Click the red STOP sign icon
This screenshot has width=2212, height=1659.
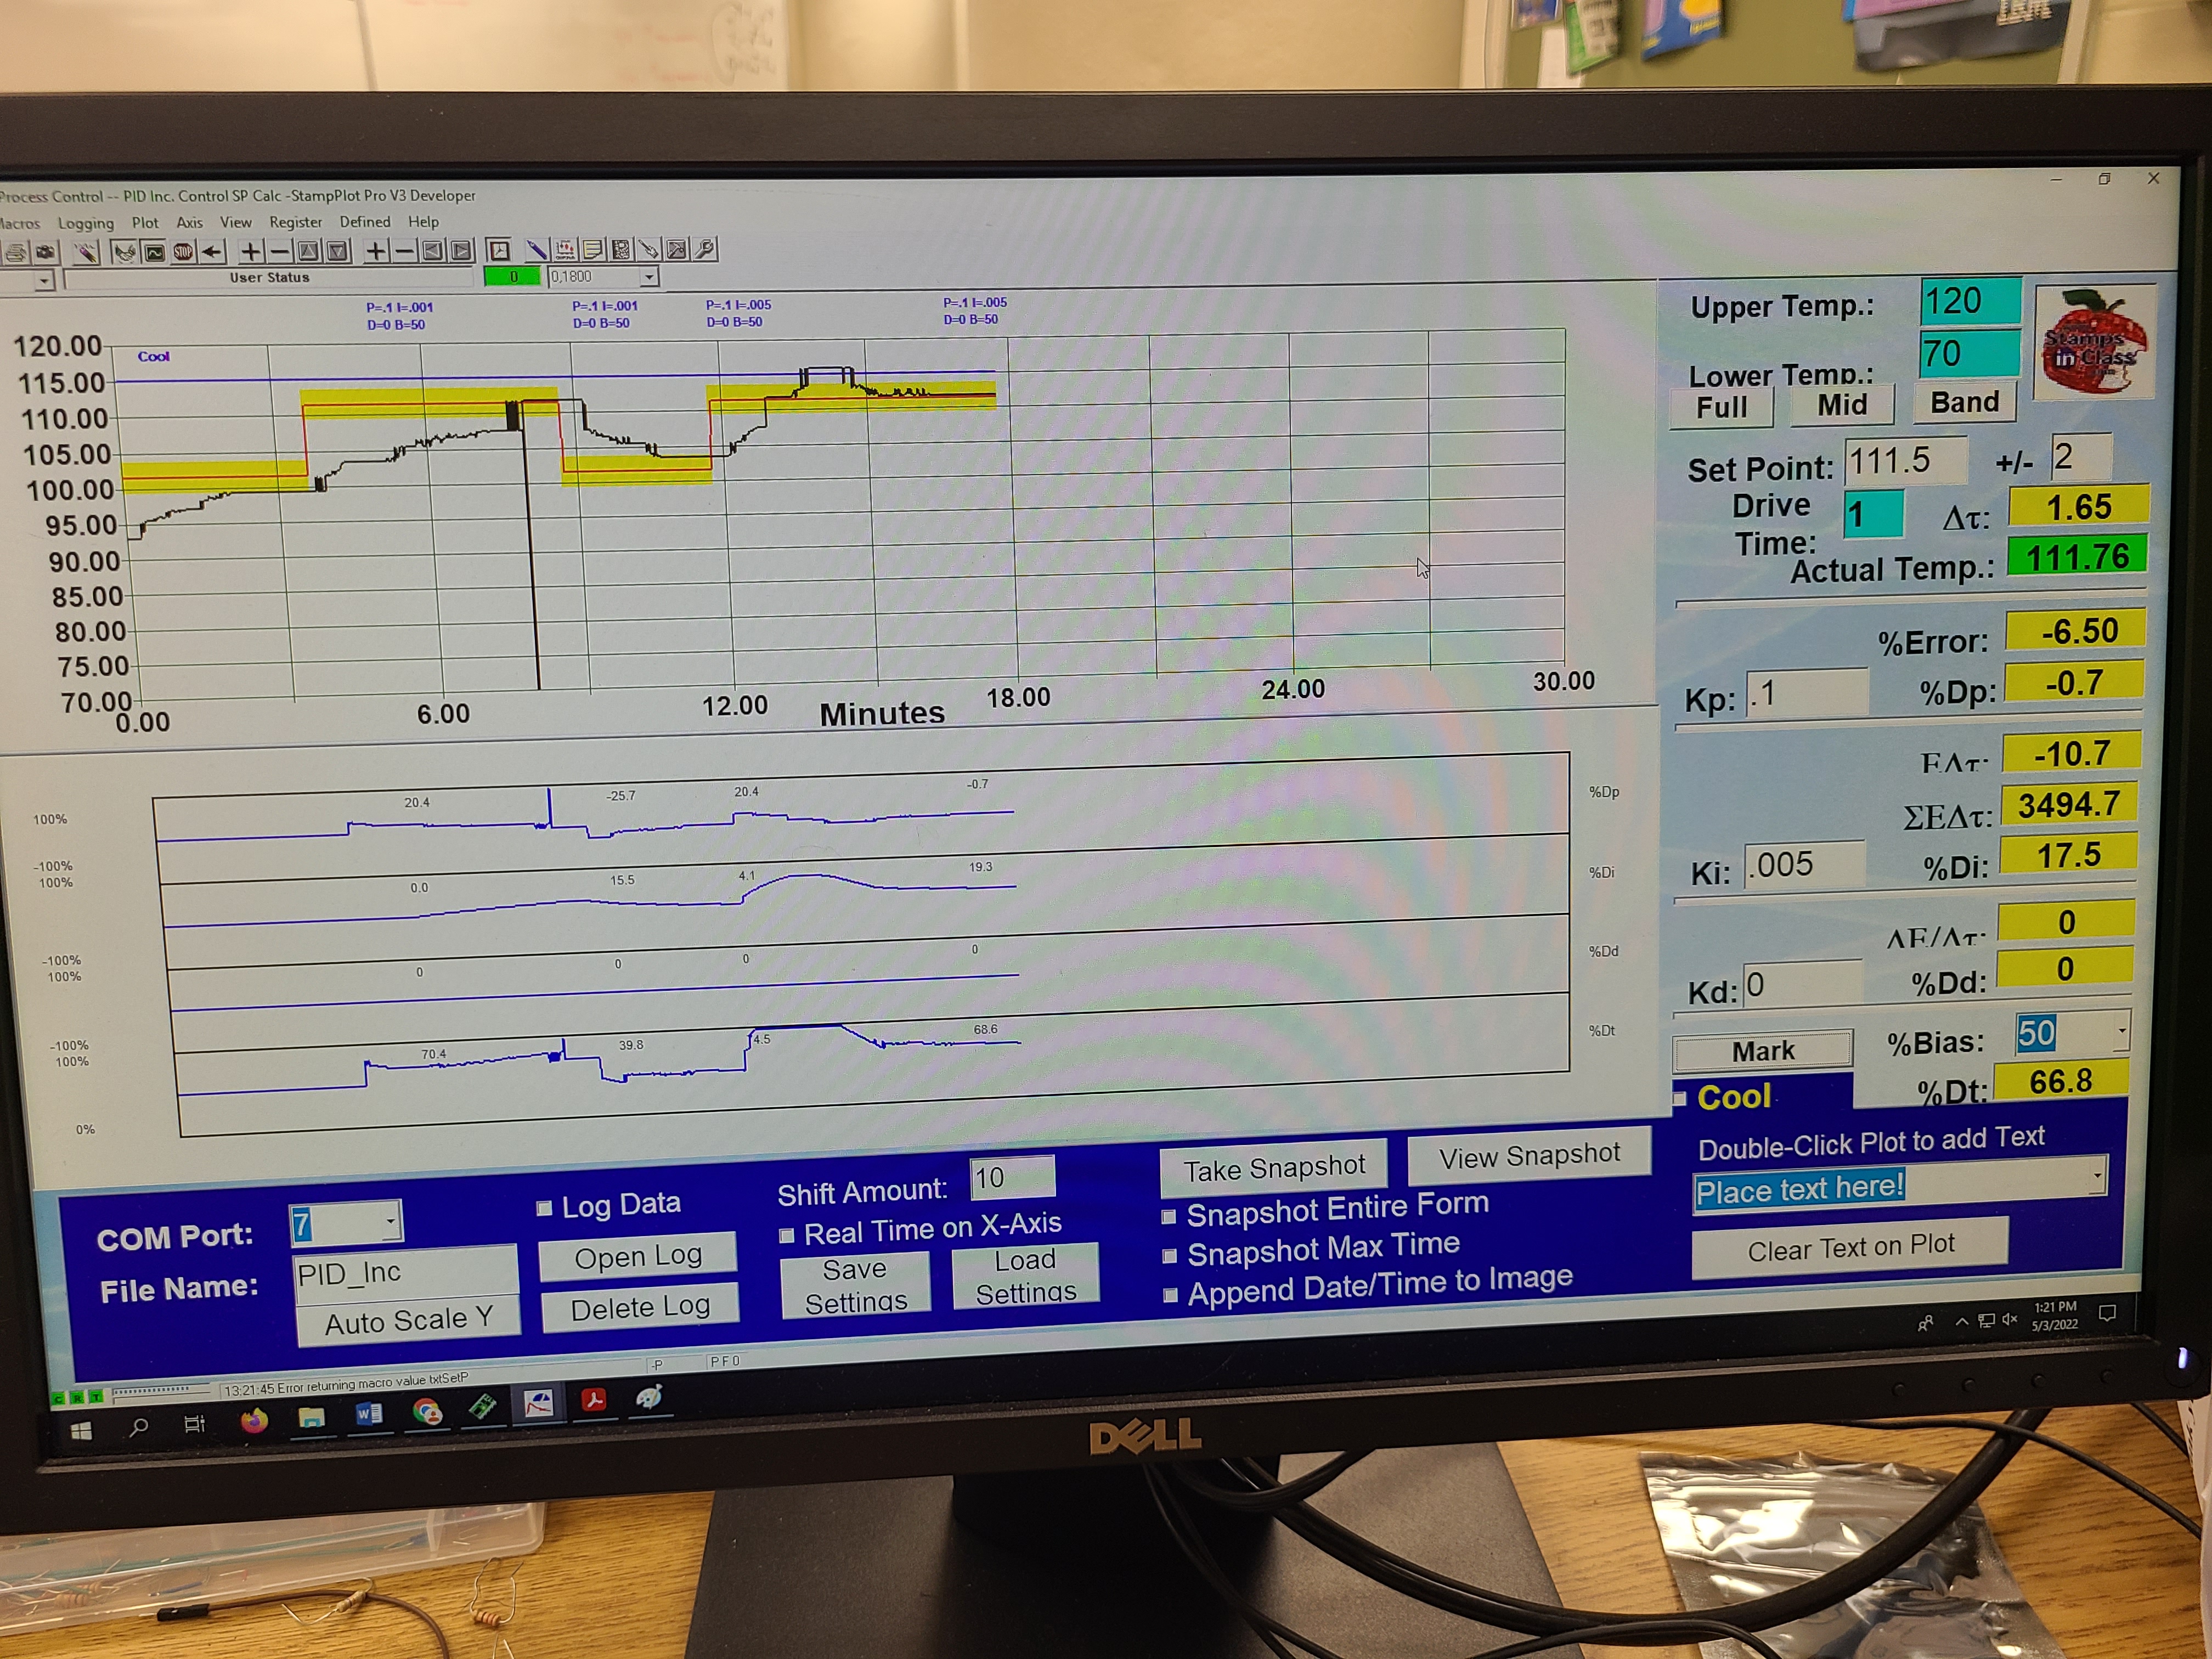[183, 252]
